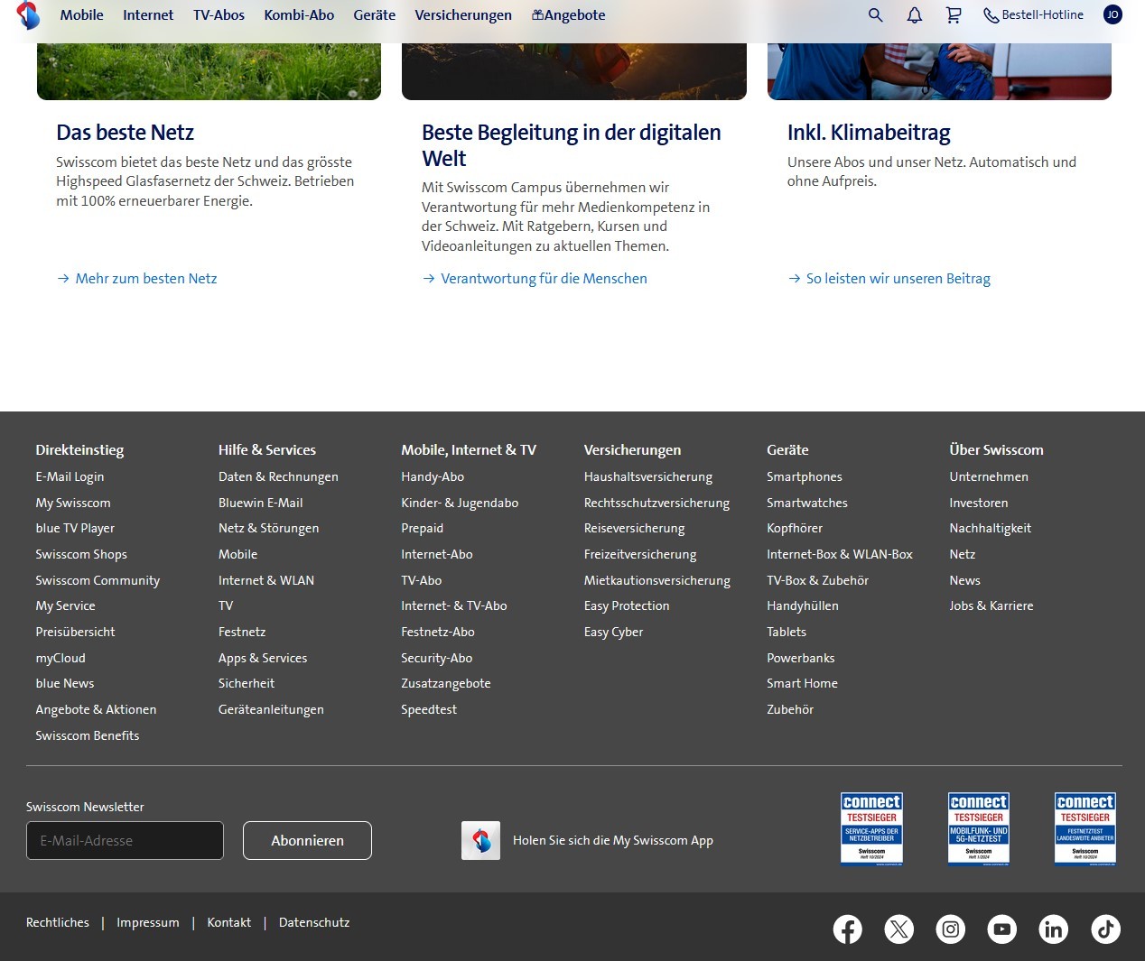Open the Versicherungen navigation menu

click(x=462, y=15)
